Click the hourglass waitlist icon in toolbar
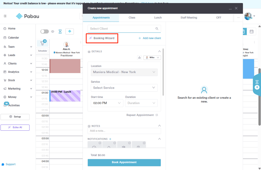The image size is (261, 170). 60,32
